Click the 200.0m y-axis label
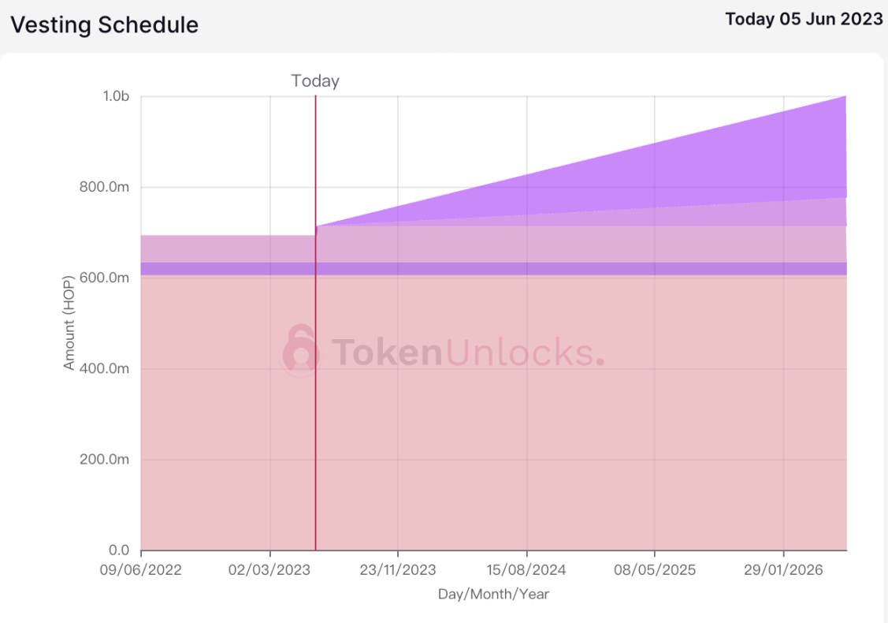Viewport: 888px width, 623px height. [x=104, y=459]
